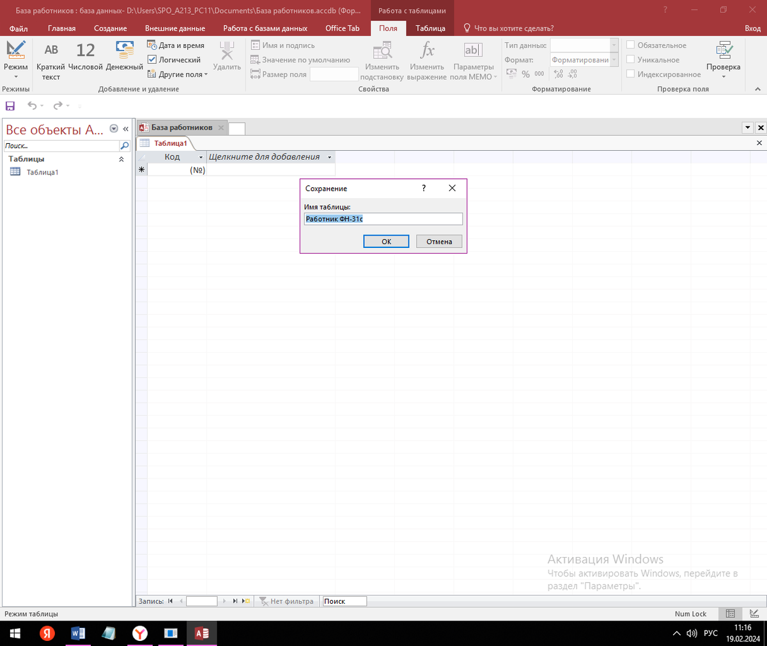Click the Undo arrow in quick access toolbar
This screenshot has height=646, width=767.
pos(32,106)
